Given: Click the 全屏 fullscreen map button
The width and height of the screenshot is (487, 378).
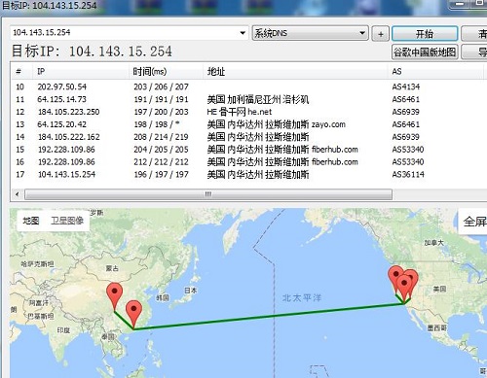Looking at the screenshot, I should click(474, 222).
